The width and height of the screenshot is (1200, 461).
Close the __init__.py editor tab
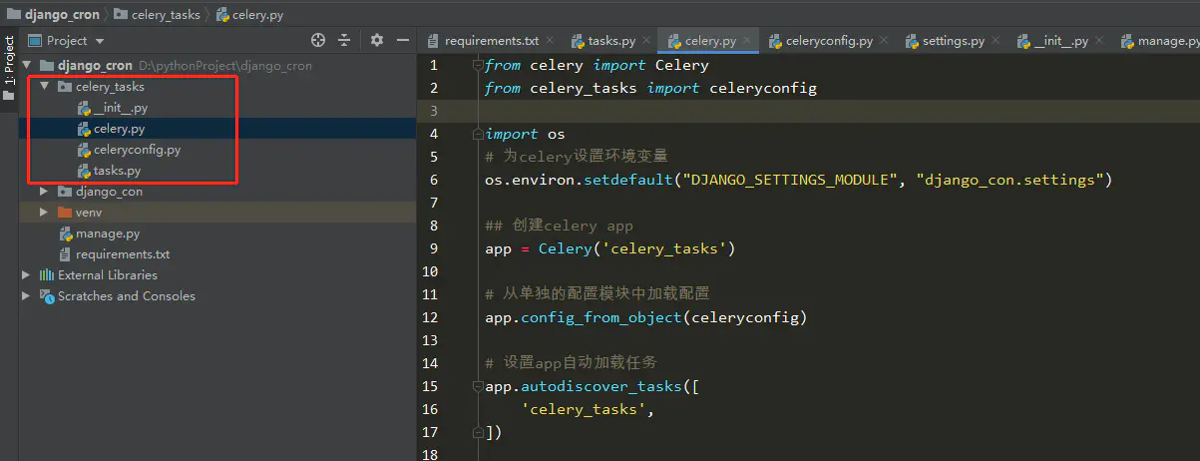1100,41
